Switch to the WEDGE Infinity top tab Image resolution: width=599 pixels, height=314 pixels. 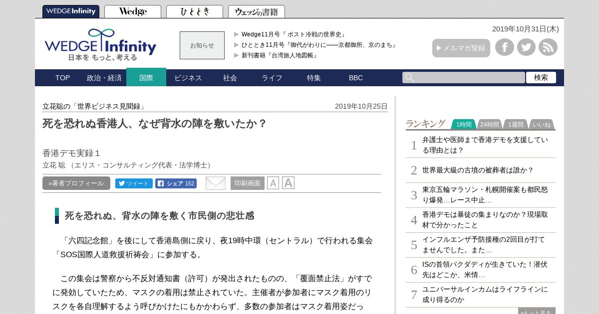click(x=71, y=11)
